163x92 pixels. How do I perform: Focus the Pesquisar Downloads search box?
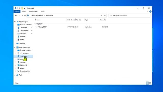click(x=129, y=16)
